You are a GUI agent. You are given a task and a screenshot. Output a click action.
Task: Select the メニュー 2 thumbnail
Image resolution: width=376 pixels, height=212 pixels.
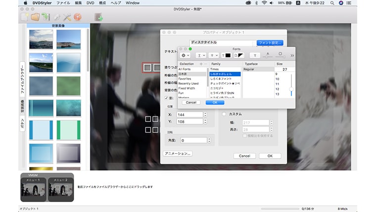point(61,189)
